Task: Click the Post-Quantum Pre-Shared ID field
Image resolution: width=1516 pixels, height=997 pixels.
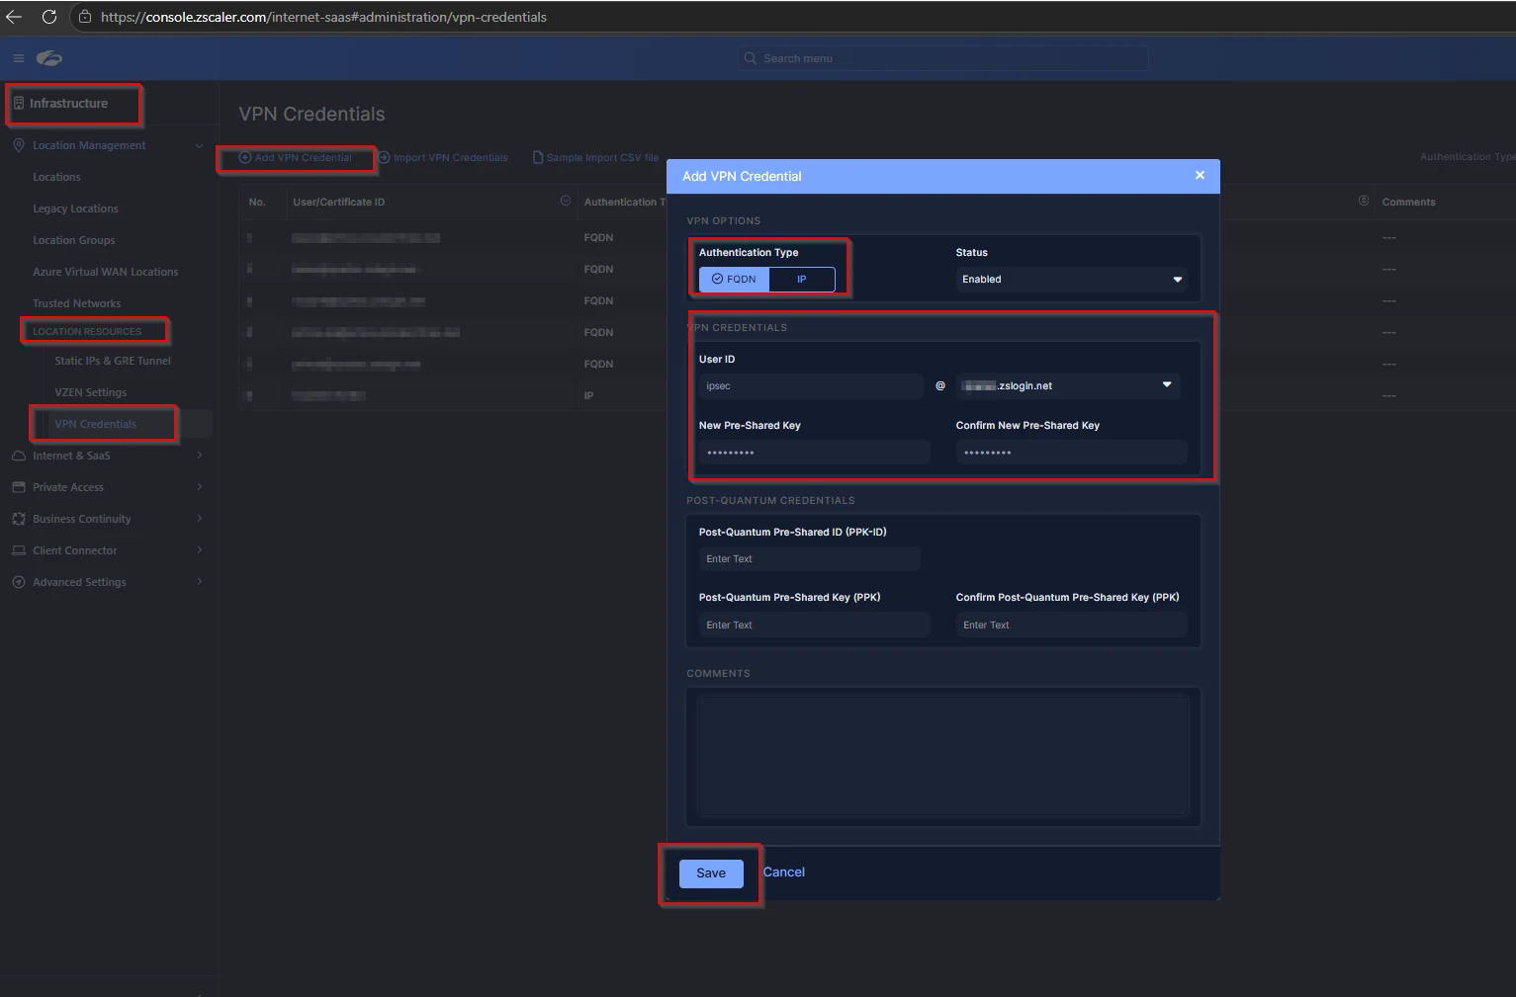Action: 809,558
